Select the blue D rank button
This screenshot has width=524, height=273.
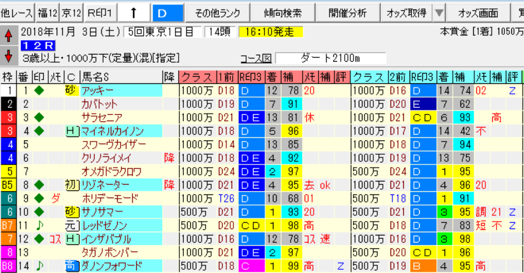[x=168, y=13]
